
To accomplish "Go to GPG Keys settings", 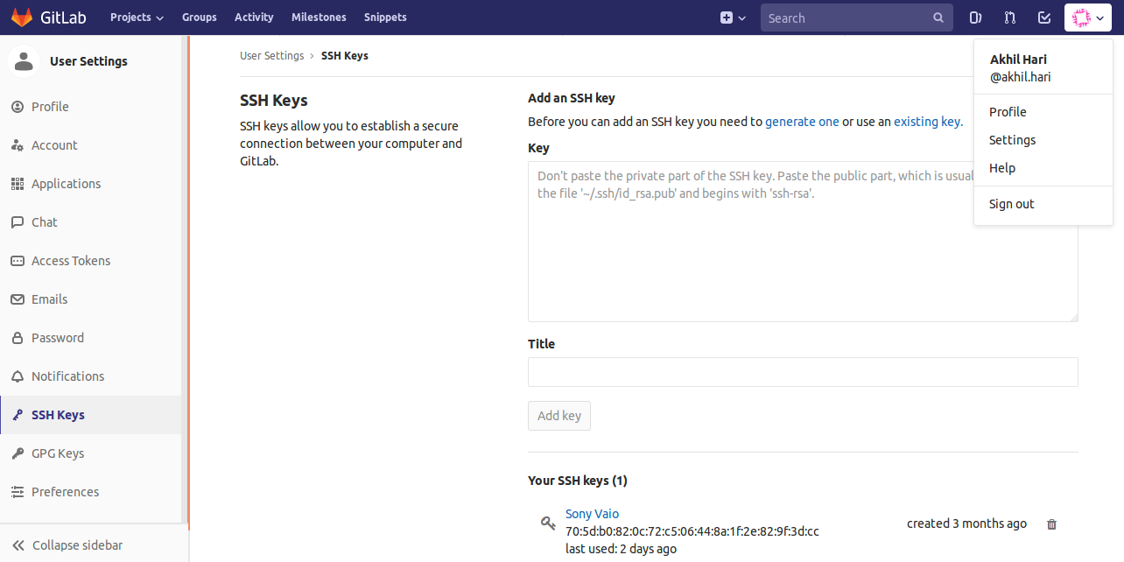I will point(58,453).
